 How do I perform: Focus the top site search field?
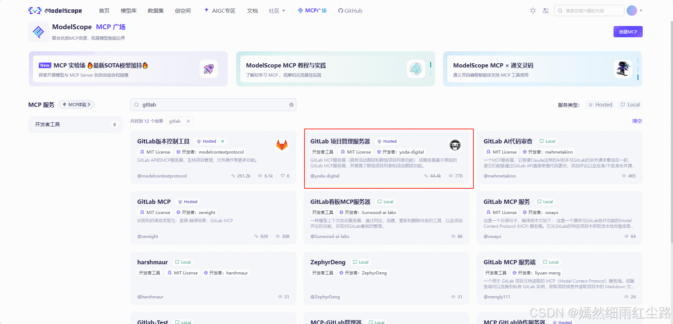point(589,11)
